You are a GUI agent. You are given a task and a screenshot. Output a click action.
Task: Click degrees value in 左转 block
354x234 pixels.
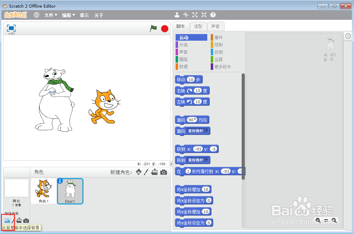(198, 102)
